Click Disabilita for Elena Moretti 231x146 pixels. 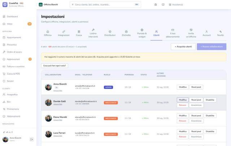(x=210, y=116)
